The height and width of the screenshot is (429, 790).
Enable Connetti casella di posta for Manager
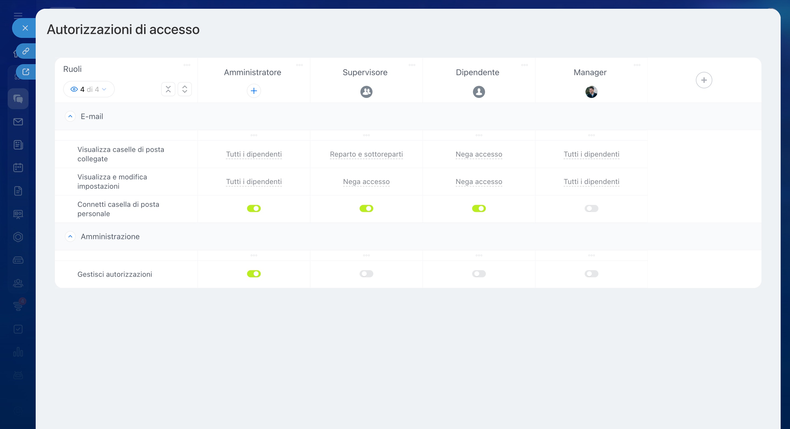pyautogui.click(x=591, y=208)
